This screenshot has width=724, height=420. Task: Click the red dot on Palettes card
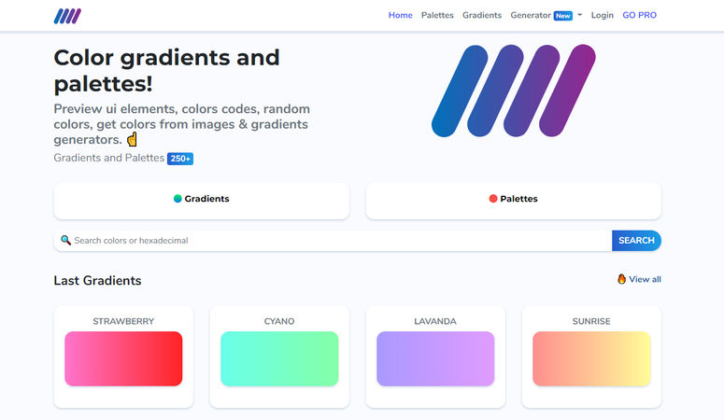tap(493, 199)
